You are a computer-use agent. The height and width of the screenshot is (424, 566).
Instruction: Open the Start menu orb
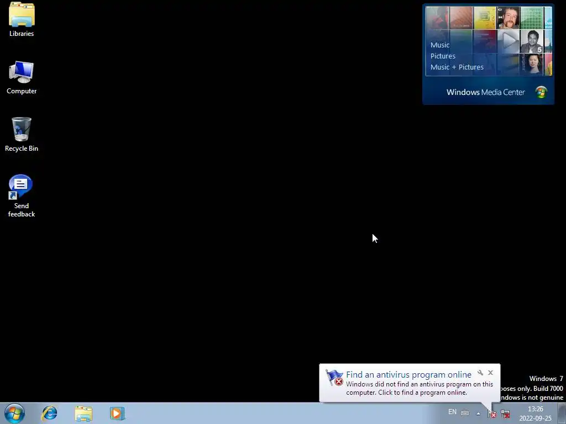coord(14,413)
